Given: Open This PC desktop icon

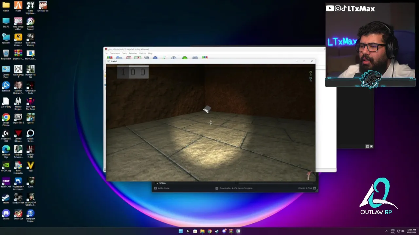Looking at the screenshot, I should pos(6,23).
